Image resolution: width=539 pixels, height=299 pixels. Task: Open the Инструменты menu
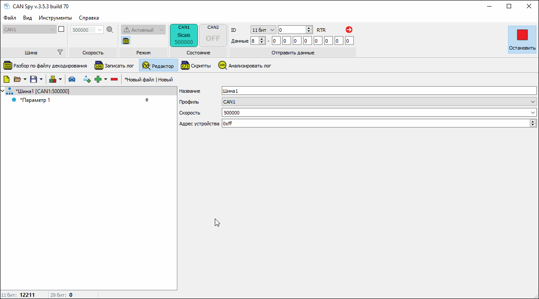click(55, 18)
